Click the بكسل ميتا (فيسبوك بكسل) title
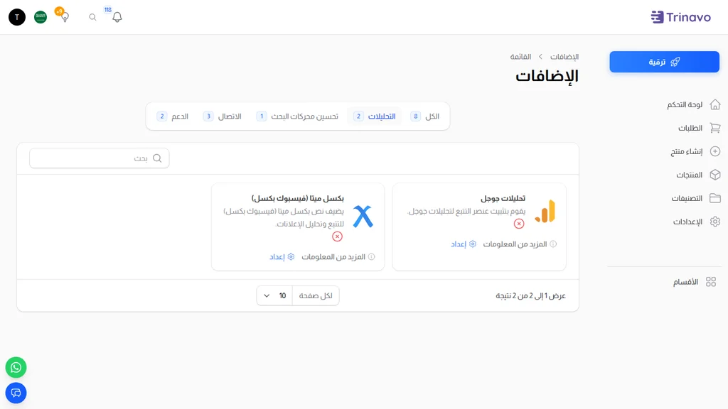 tap(298, 199)
